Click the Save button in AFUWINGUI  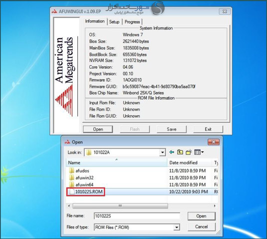(x=172, y=129)
